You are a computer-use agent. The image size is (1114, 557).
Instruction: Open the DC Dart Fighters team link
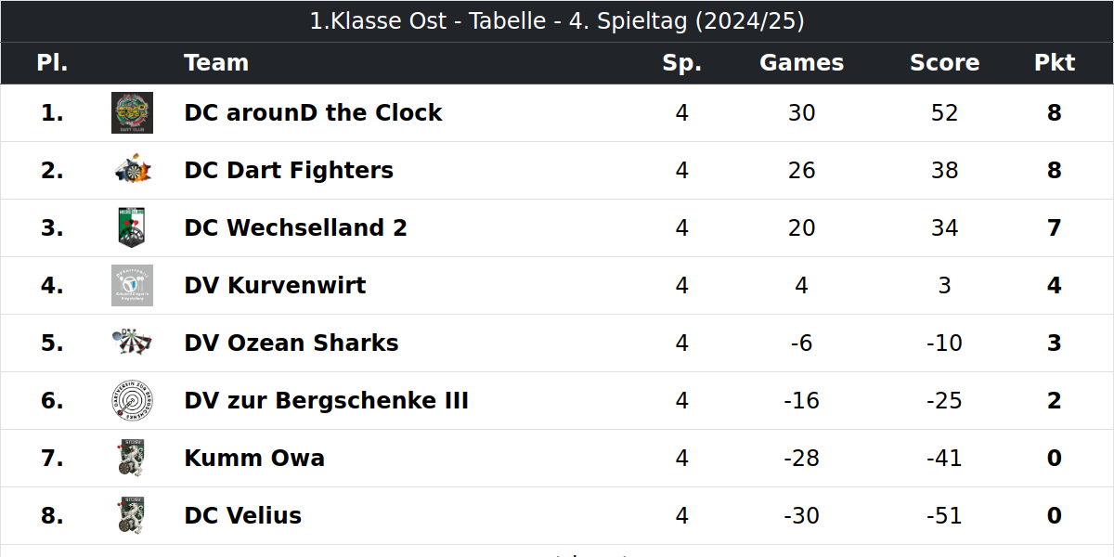click(289, 171)
